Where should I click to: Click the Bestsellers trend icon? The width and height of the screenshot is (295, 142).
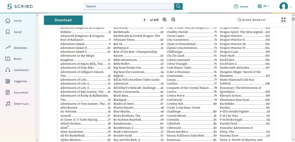(8, 48)
